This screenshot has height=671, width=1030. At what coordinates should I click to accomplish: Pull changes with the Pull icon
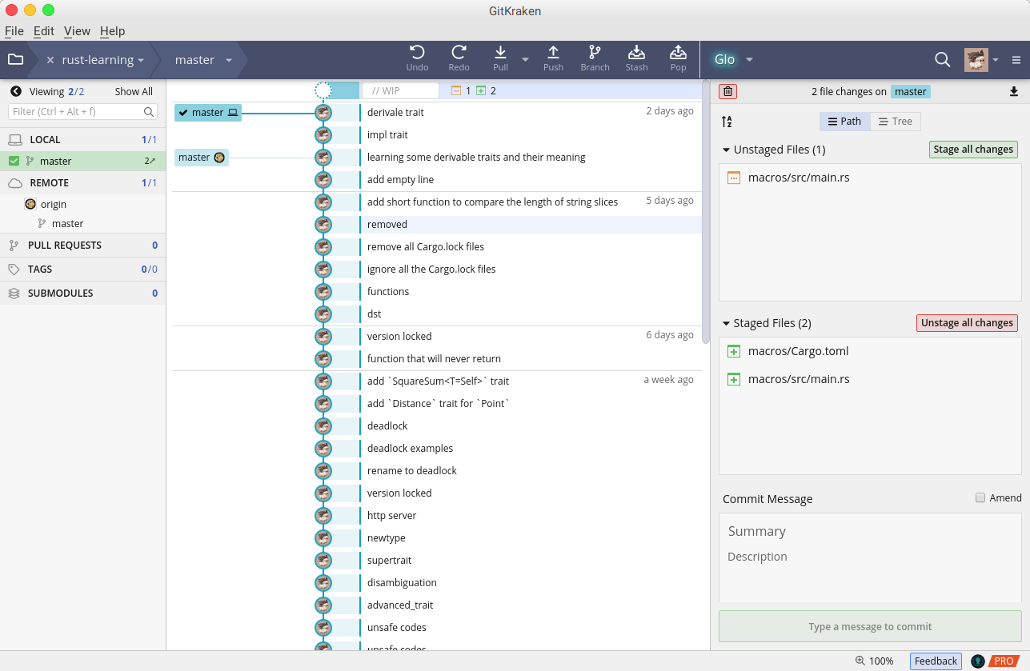point(500,53)
